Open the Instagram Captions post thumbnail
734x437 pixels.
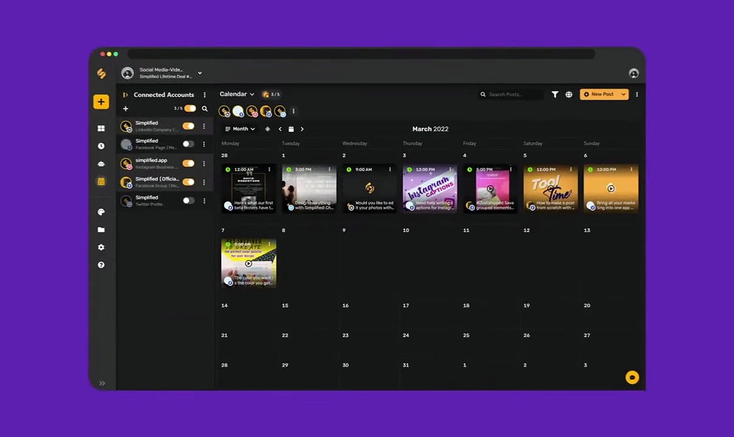(x=430, y=188)
